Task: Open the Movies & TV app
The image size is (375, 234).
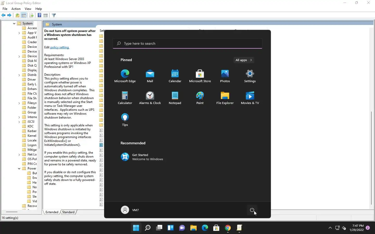Action: tap(250, 98)
